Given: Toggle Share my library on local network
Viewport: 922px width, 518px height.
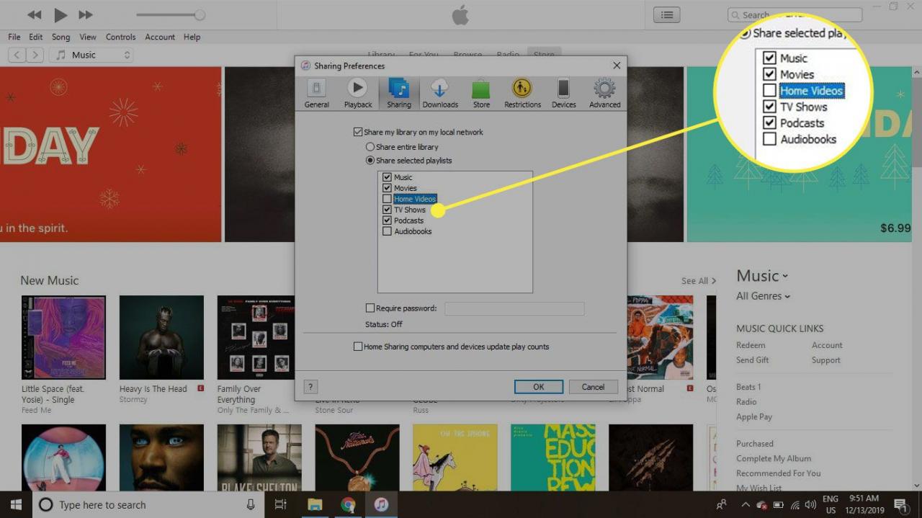Looking at the screenshot, I should pyautogui.click(x=358, y=133).
